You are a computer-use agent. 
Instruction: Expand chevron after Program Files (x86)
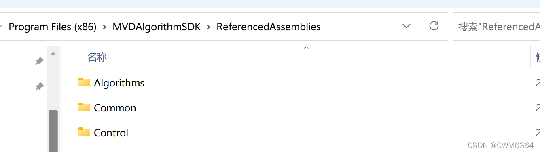(105, 27)
